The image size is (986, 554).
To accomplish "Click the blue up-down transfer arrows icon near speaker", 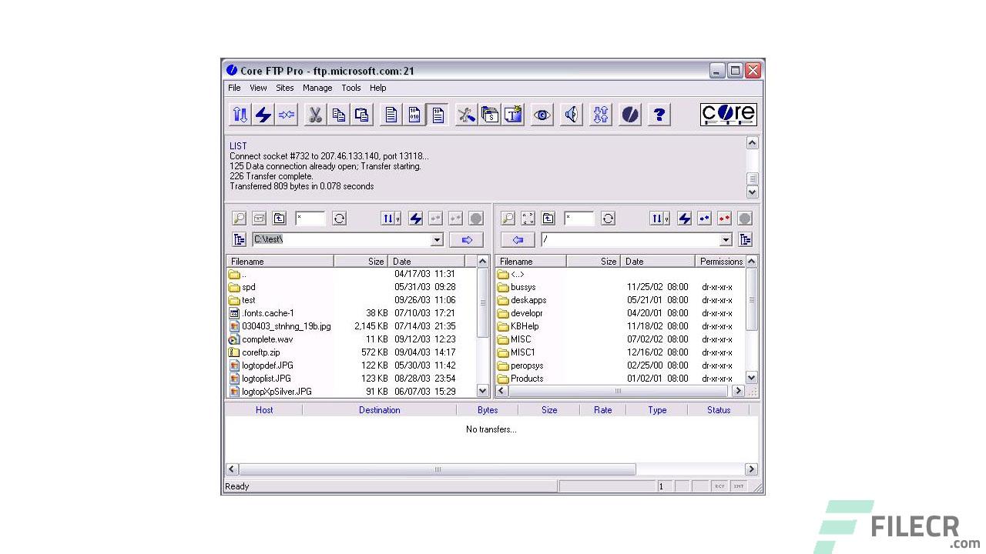I will 601,115.
